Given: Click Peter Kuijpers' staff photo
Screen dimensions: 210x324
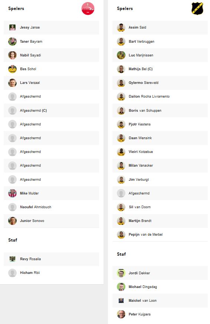Looking at the screenshot, I should click(x=121, y=314).
